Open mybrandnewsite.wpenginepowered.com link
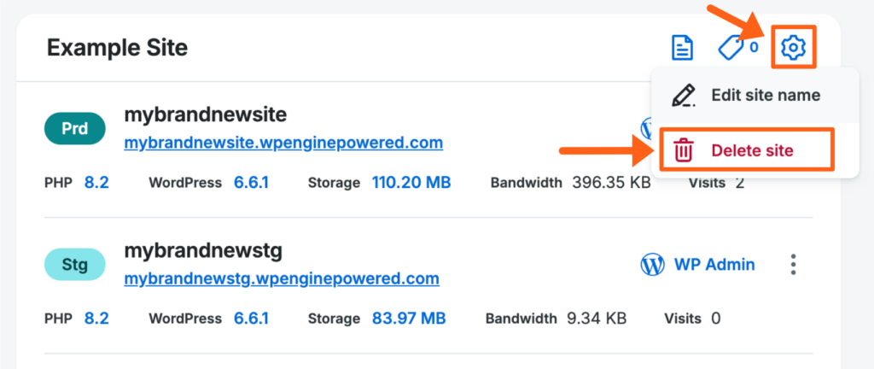 coord(283,142)
